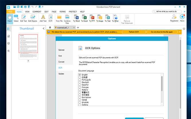Convert document To Word

[x=76, y=18]
